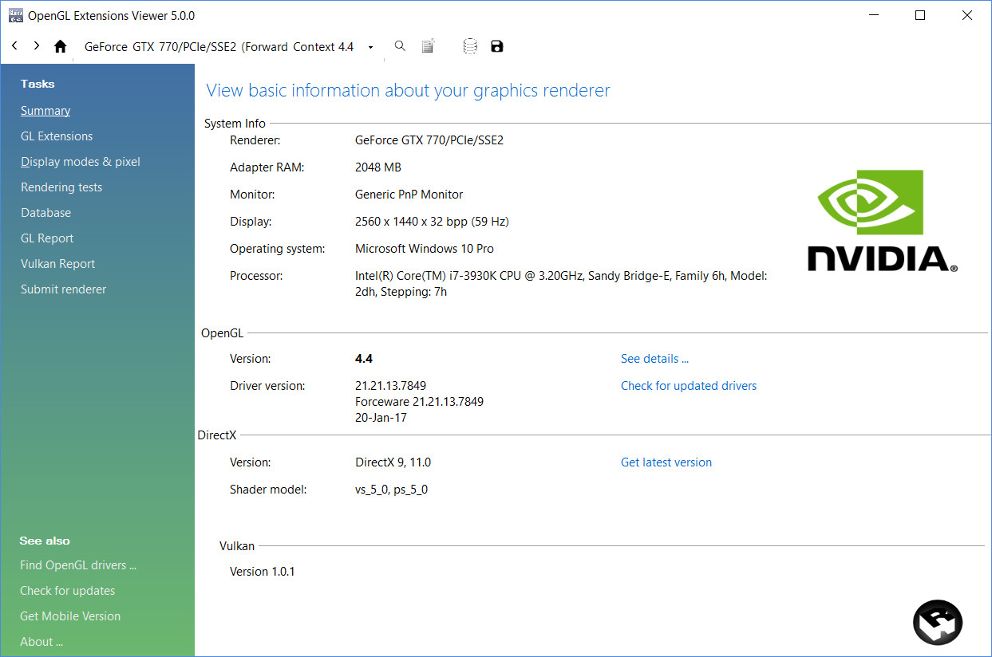The image size is (992, 657).
Task: Click the Tasks heading in the sidebar
Action: click(x=38, y=84)
